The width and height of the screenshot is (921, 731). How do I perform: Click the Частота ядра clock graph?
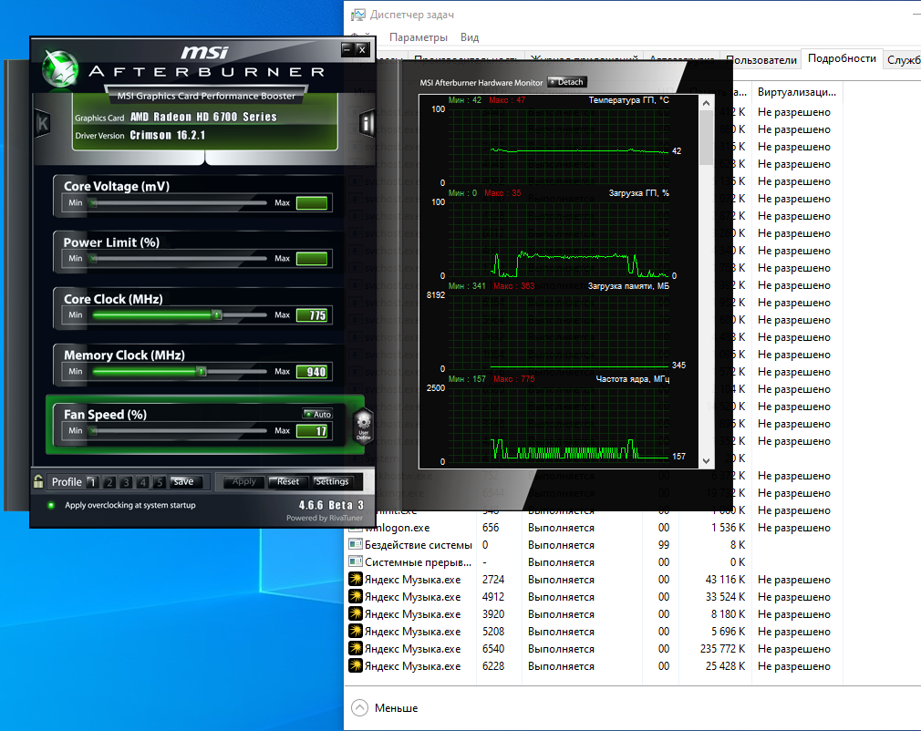558,423
